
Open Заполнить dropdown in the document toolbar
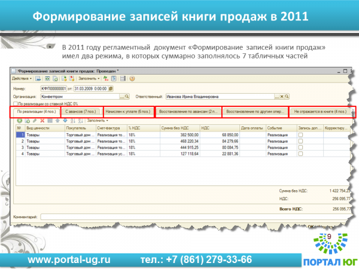[x=89, y=78]
